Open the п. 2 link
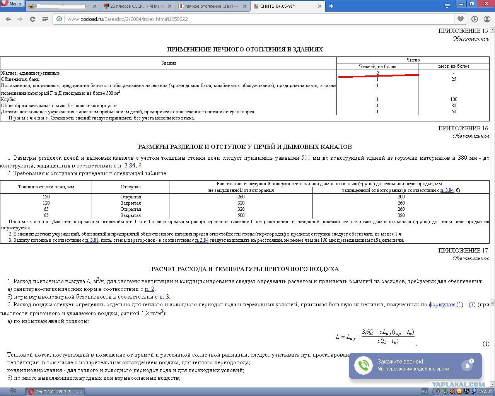This screenshot has width=495, height=396. (149, 289)
